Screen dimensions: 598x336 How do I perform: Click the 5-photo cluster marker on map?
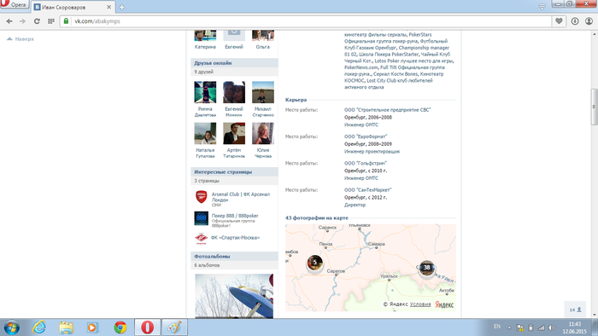tap(315, 262)
